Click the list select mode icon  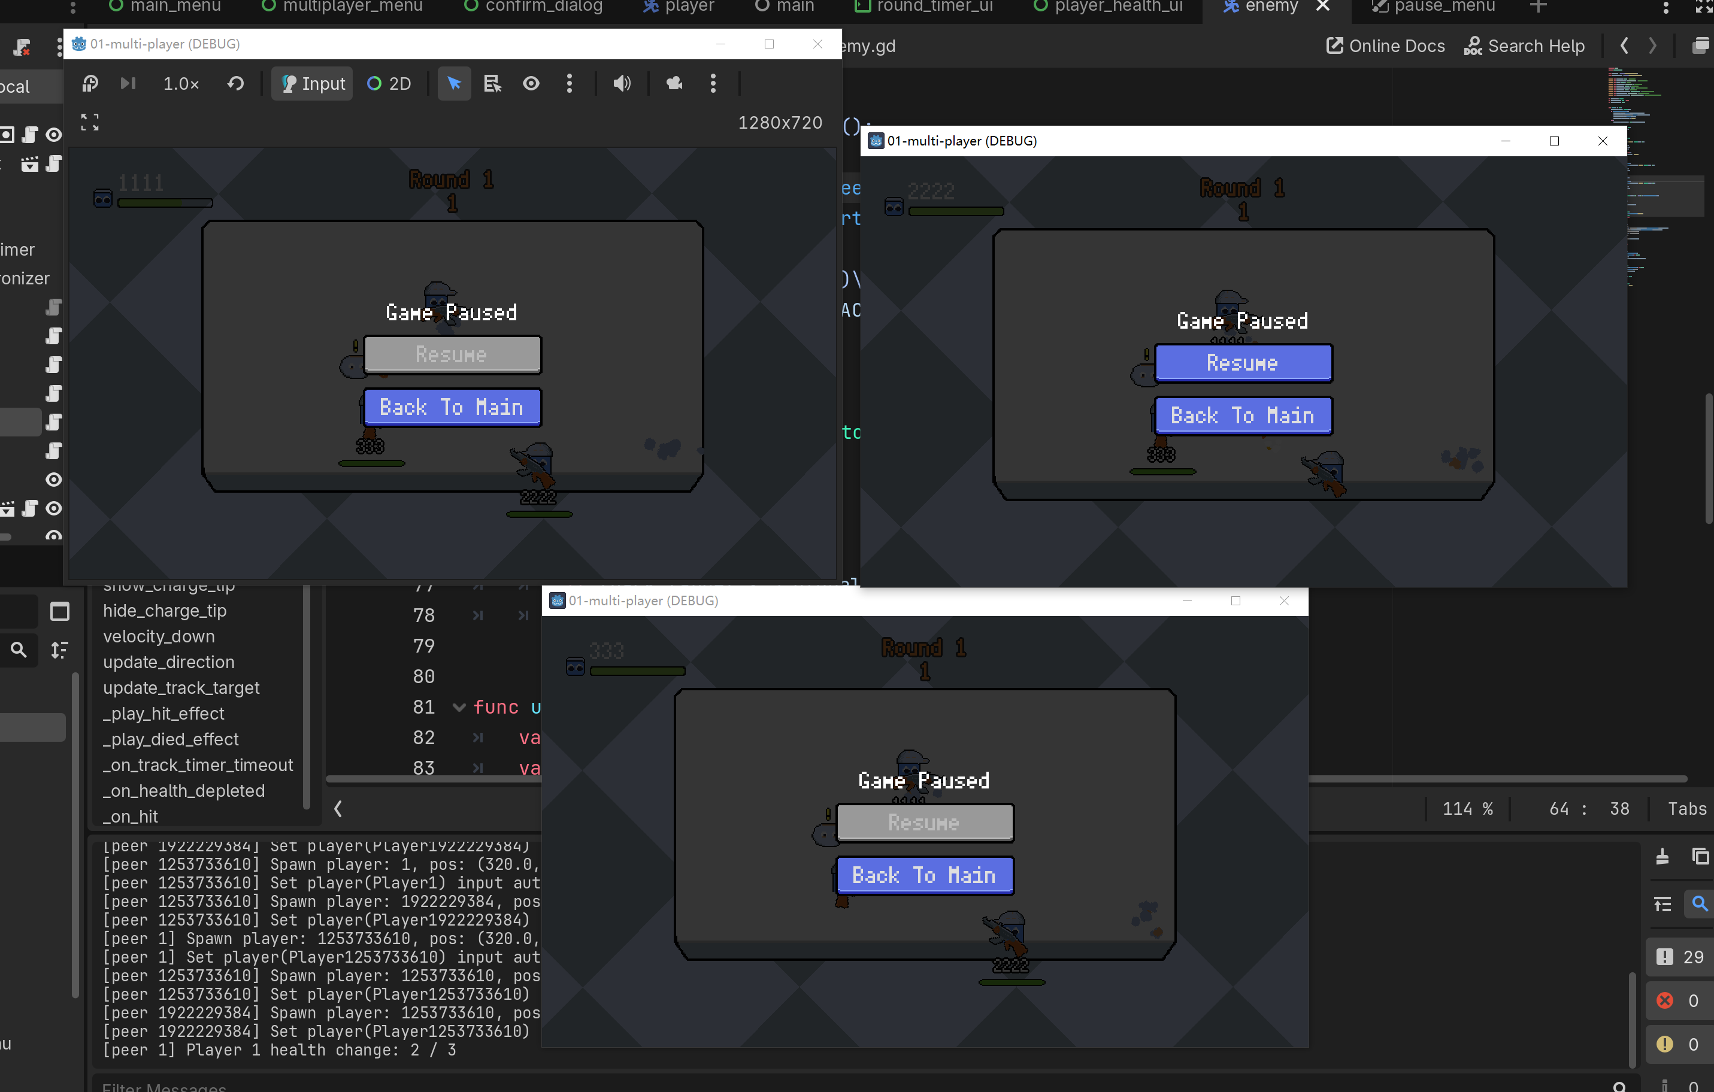tap(492, 84)
